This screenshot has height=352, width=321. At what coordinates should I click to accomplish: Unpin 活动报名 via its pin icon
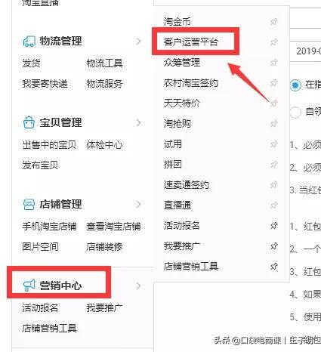point(274,226)
